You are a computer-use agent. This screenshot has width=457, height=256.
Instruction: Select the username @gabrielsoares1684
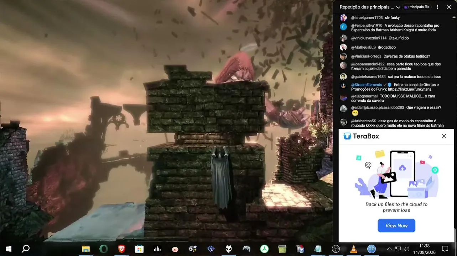368,77
